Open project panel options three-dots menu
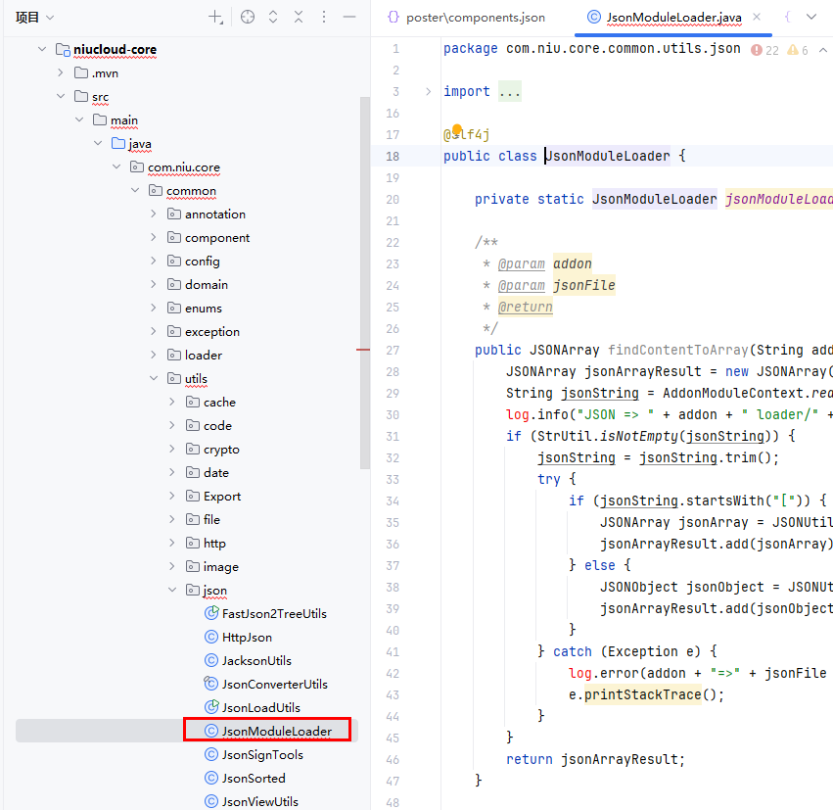 [x=324, y=18]
